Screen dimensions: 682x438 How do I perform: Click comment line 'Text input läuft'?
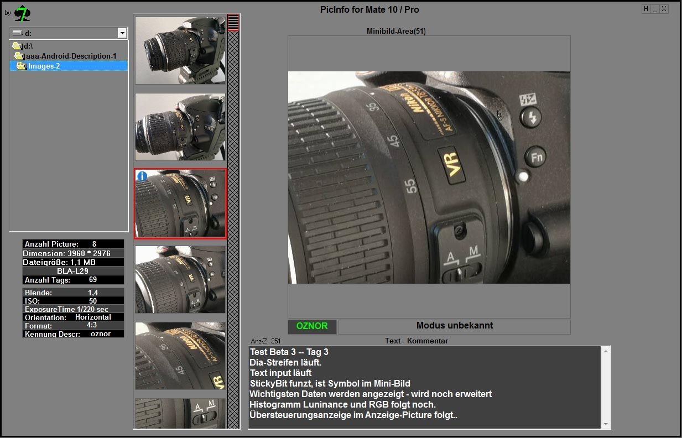pos(280,373)
